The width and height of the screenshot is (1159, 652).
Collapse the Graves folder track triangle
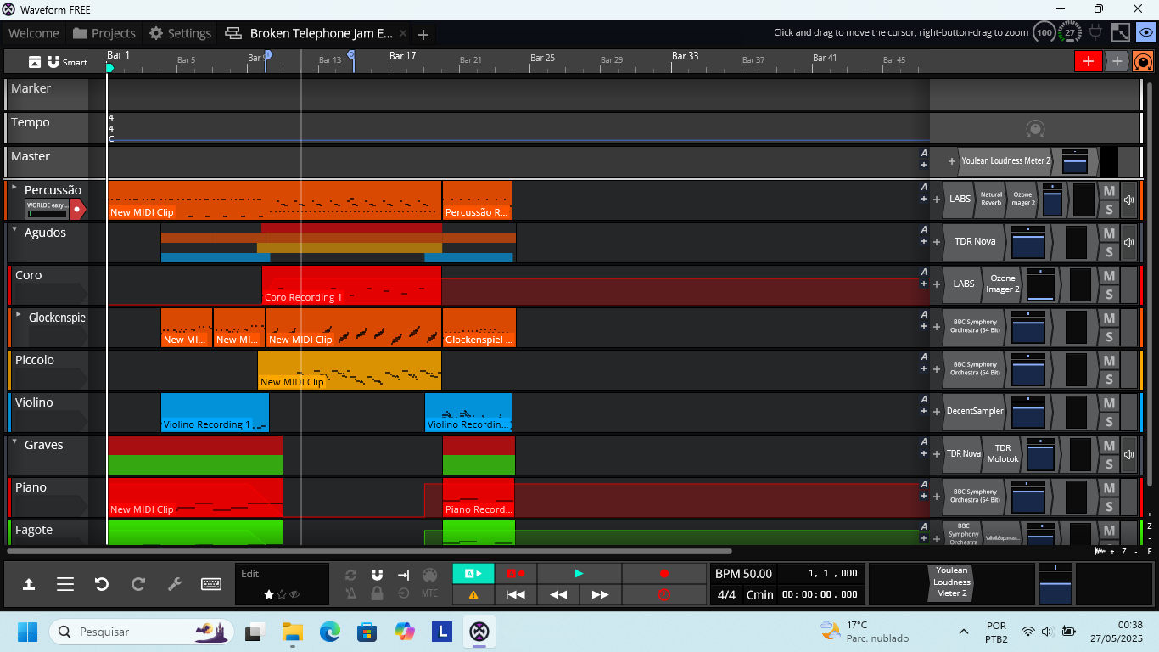14,441
